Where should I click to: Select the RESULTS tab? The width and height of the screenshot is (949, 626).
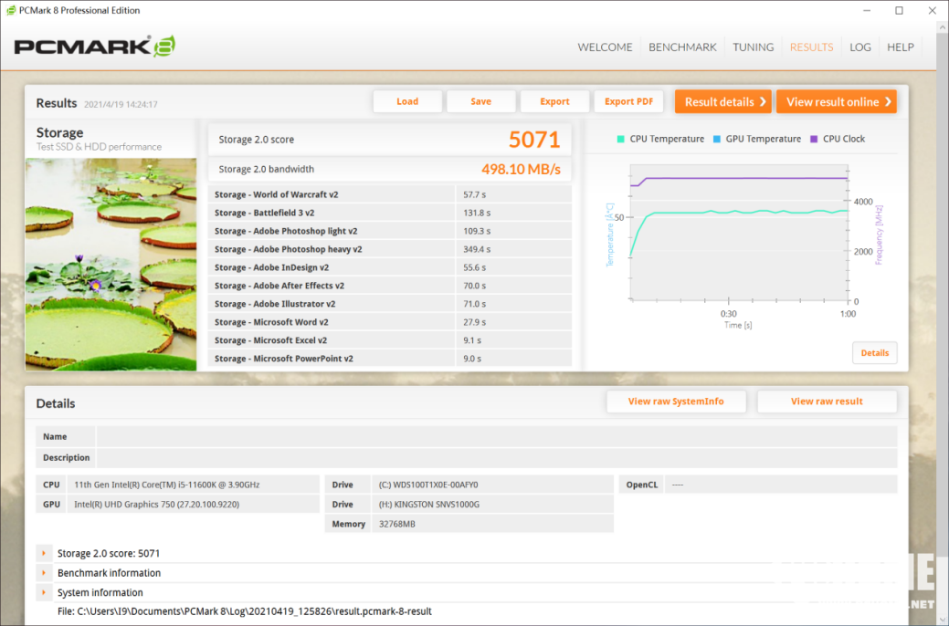[x=811, y=47]
